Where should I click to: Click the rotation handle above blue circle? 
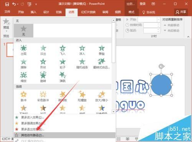pyautogui.click(x=161, y=66)
